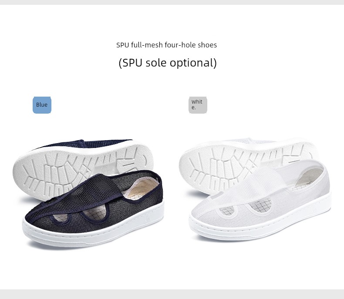The height and width of the screenshot is (299, 344).
Task: Click the gray divider bar at top
Action: click(x=172, y=2)
